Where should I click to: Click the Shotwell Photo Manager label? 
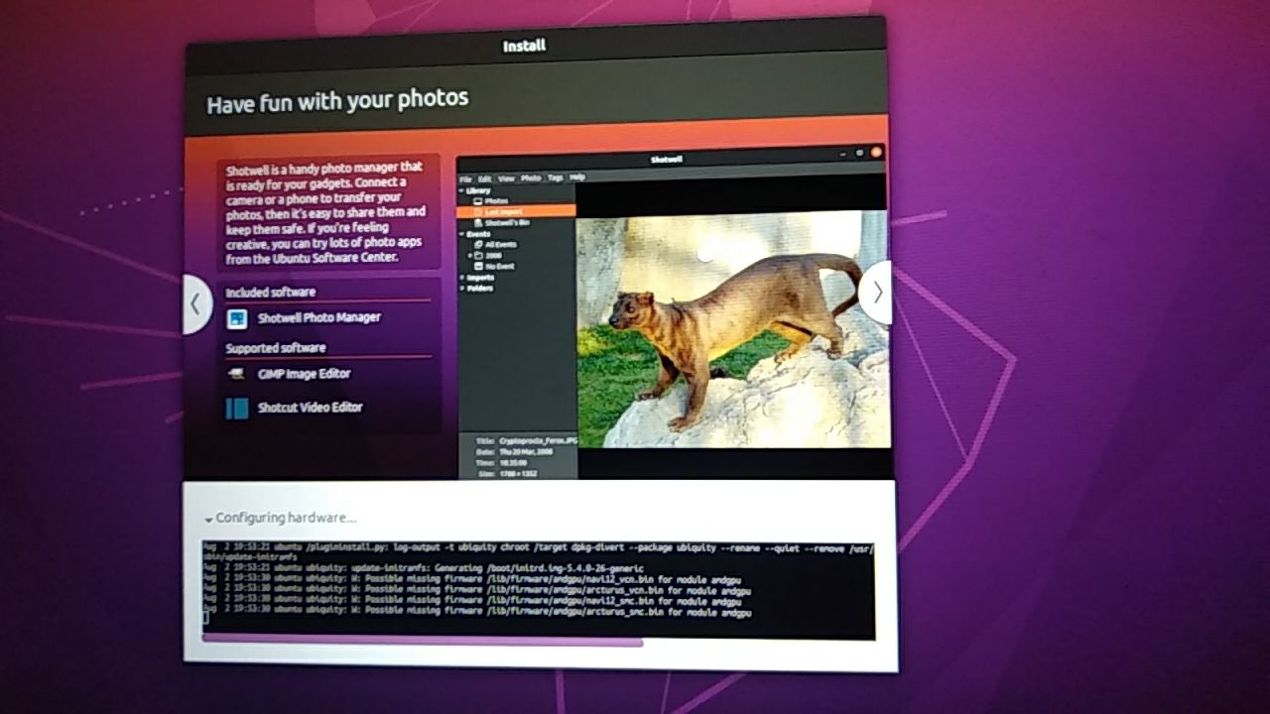tap(318, 318)
